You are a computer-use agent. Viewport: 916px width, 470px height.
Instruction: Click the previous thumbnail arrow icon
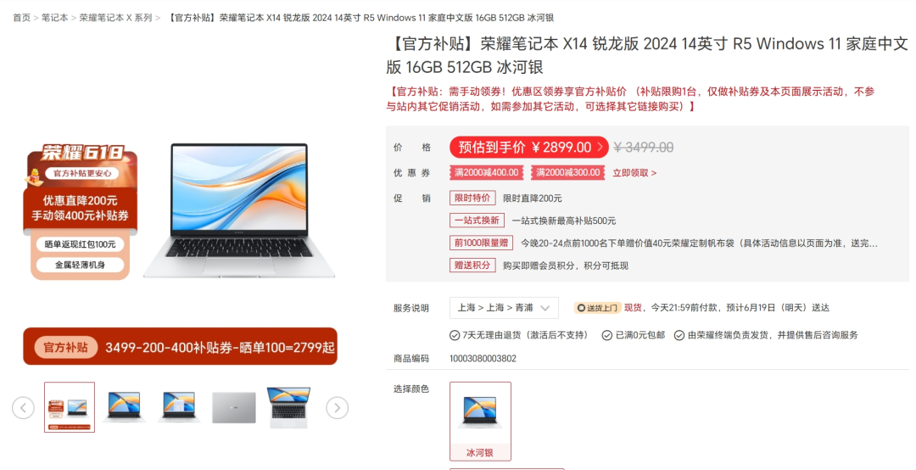click(x=24, y=407)
